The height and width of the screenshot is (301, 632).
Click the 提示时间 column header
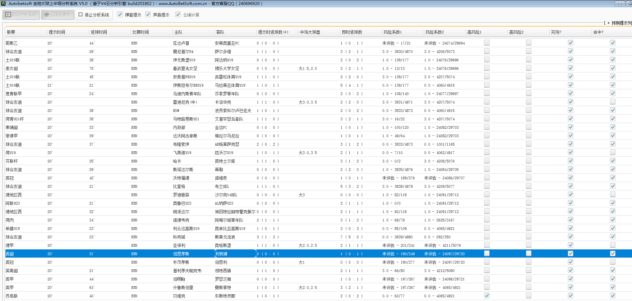click(x=57, y=32)
